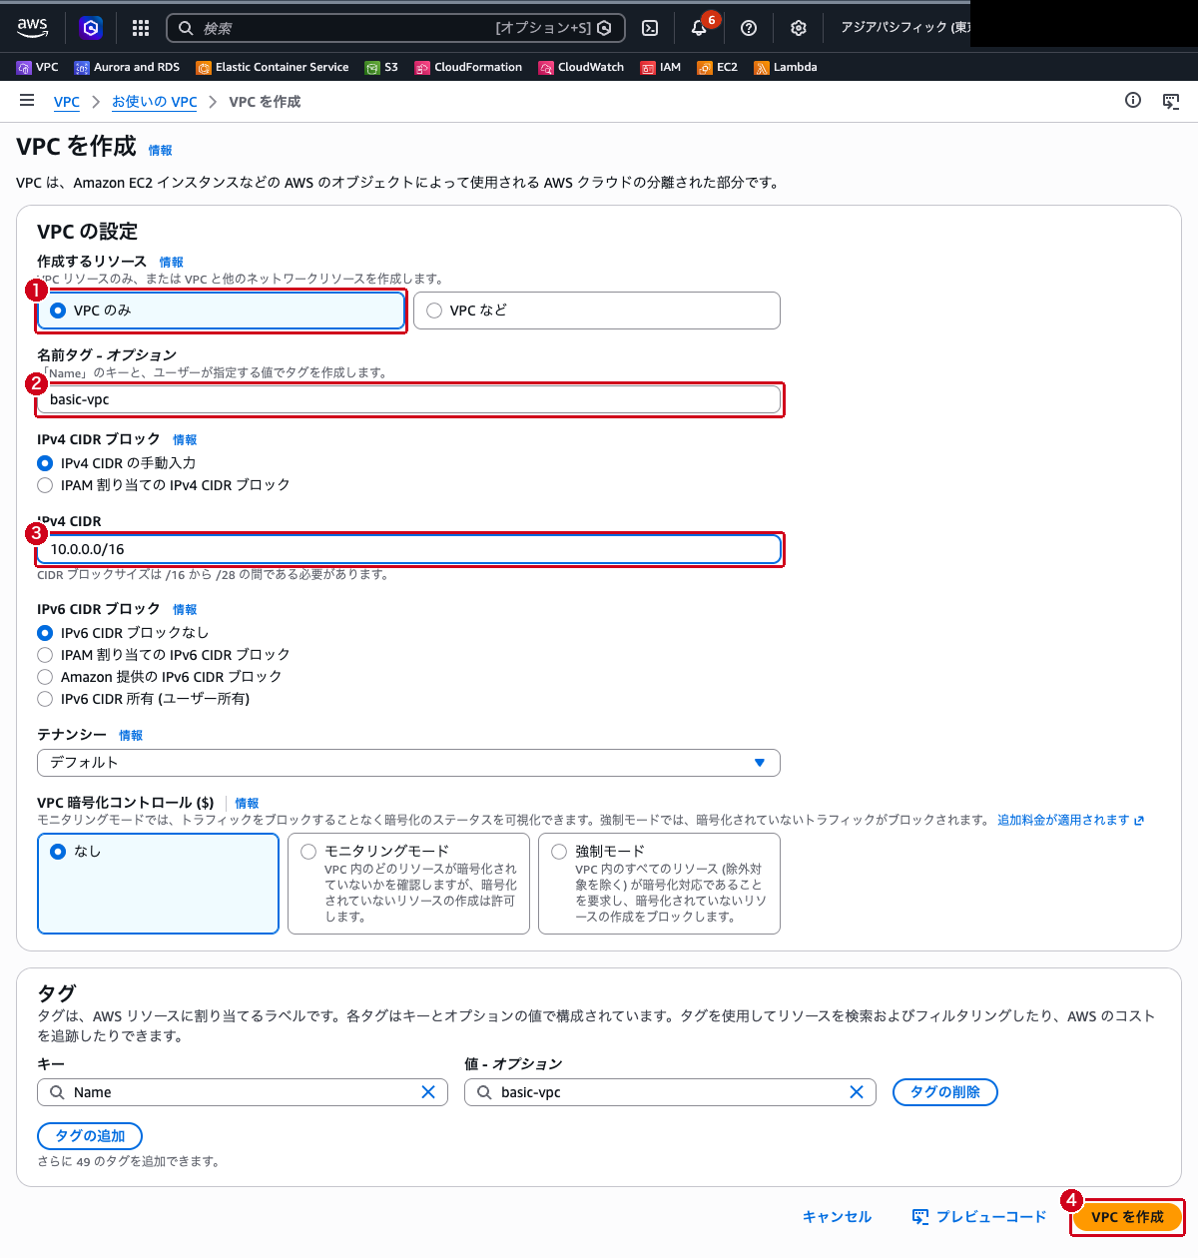Open the S3 bookmark
Viewport: 1198px width, 1258px height.
[x=381, y=67]
